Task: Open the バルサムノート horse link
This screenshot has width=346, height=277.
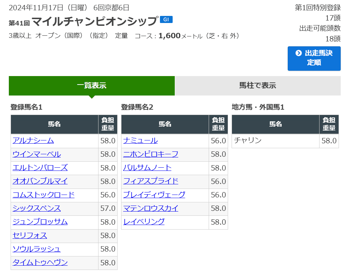Action: [x=147, y=168]
